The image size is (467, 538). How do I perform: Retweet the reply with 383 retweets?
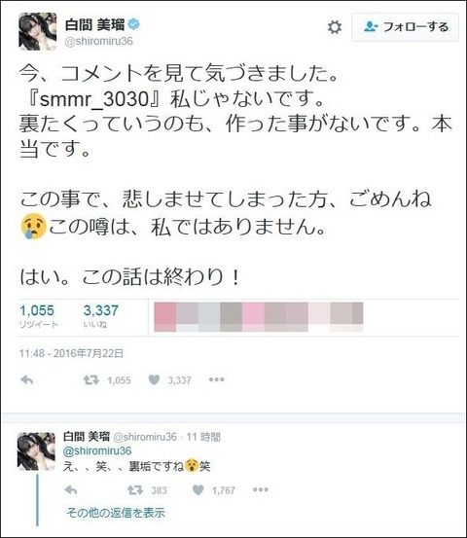coord(135,490)
